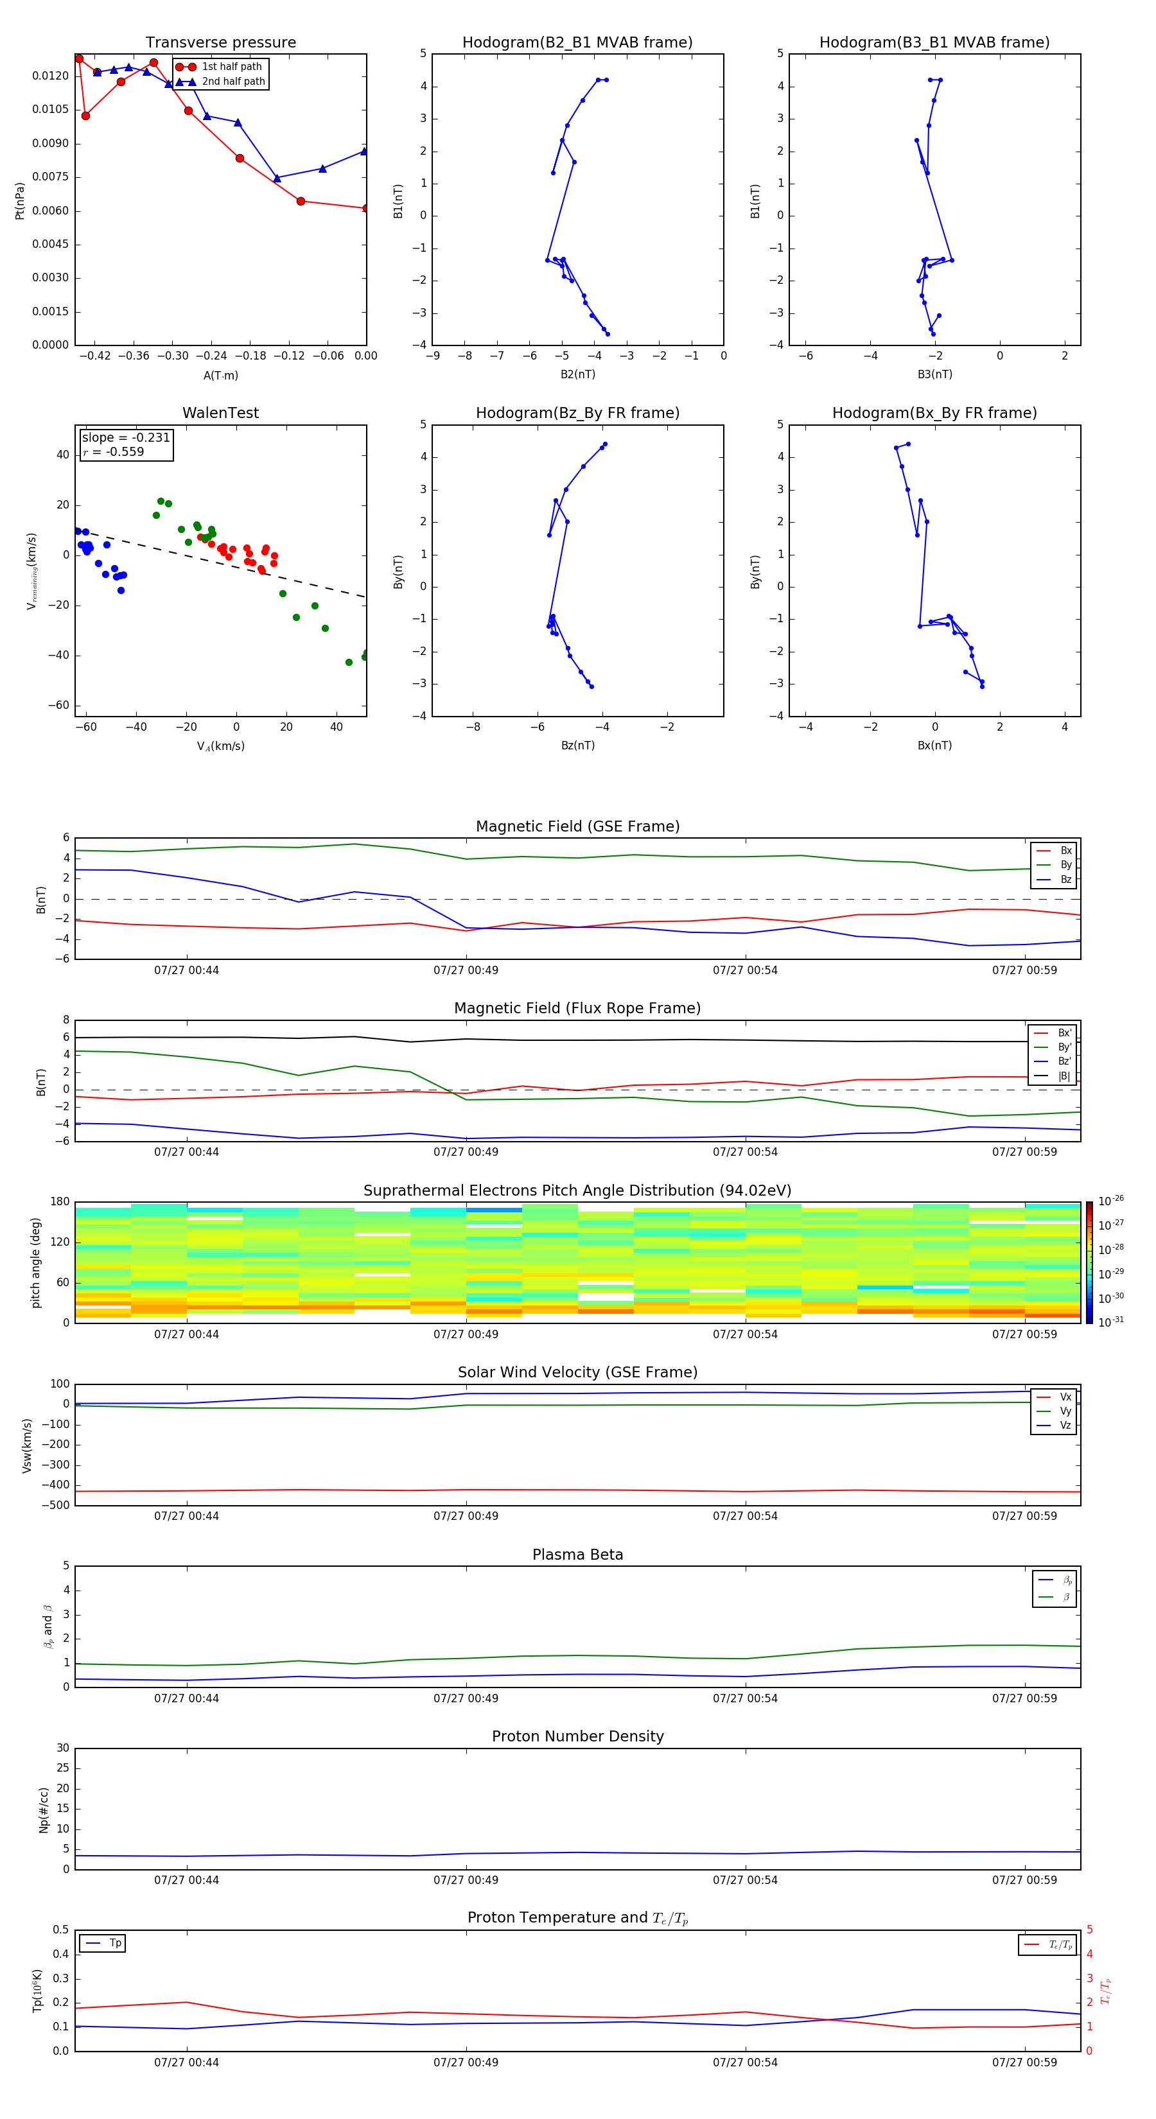Click the 'Bz(nT)' x-axis label
Viewport: 1156px width, 2119px height.
tap(577, 746)
